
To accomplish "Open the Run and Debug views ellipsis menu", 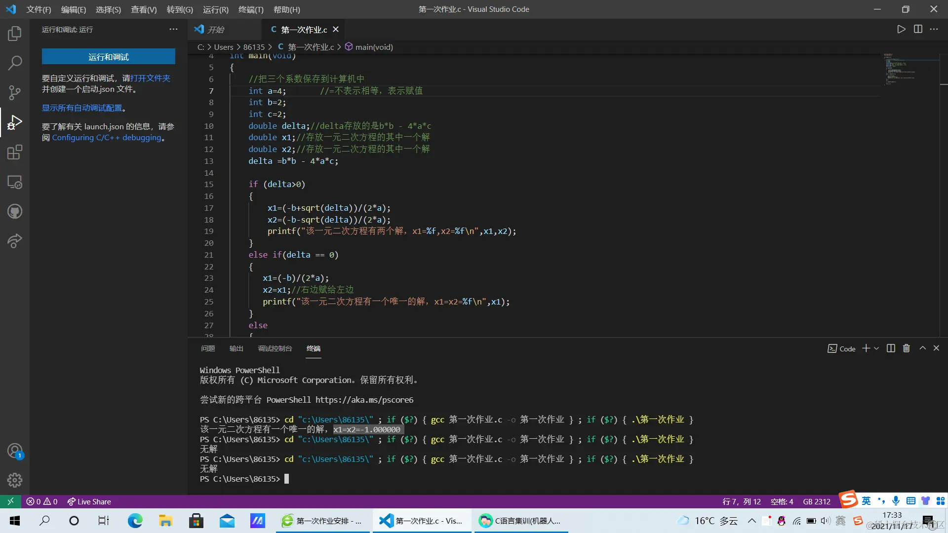I will (173, 30).
